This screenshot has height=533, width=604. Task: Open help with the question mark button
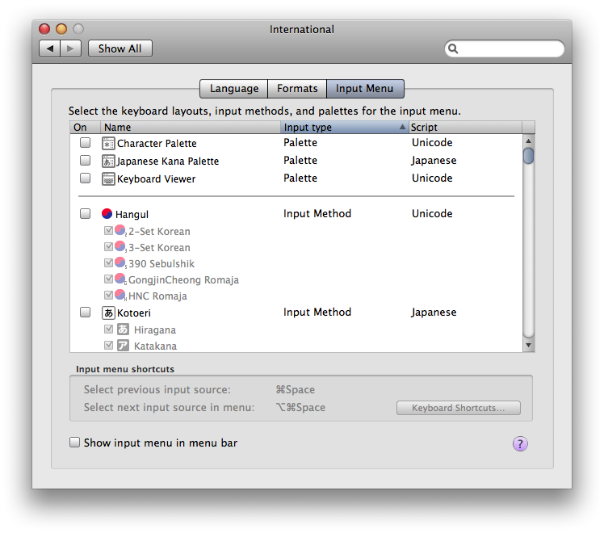(520, 443)
